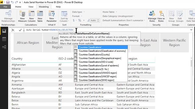195x109 pixels.
Task: Select the [UNICEF region] suggestion
Action: coord(101,77)
